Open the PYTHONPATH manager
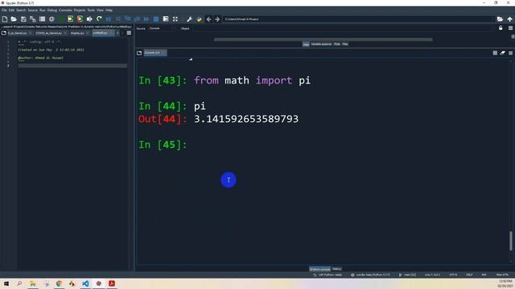Image resolution: width=515 pixels, height=289 pixels. [x=199, y=19]
